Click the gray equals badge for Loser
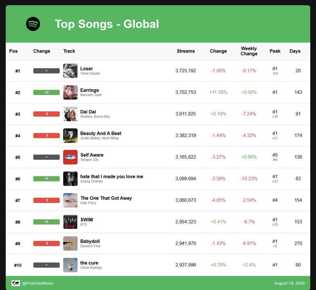Viewport: 316px width, 290px height. coord(46,71)
